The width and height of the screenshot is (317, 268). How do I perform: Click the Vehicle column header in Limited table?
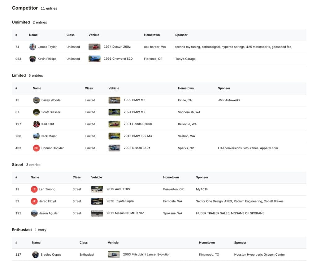click(x=114, y=88)
